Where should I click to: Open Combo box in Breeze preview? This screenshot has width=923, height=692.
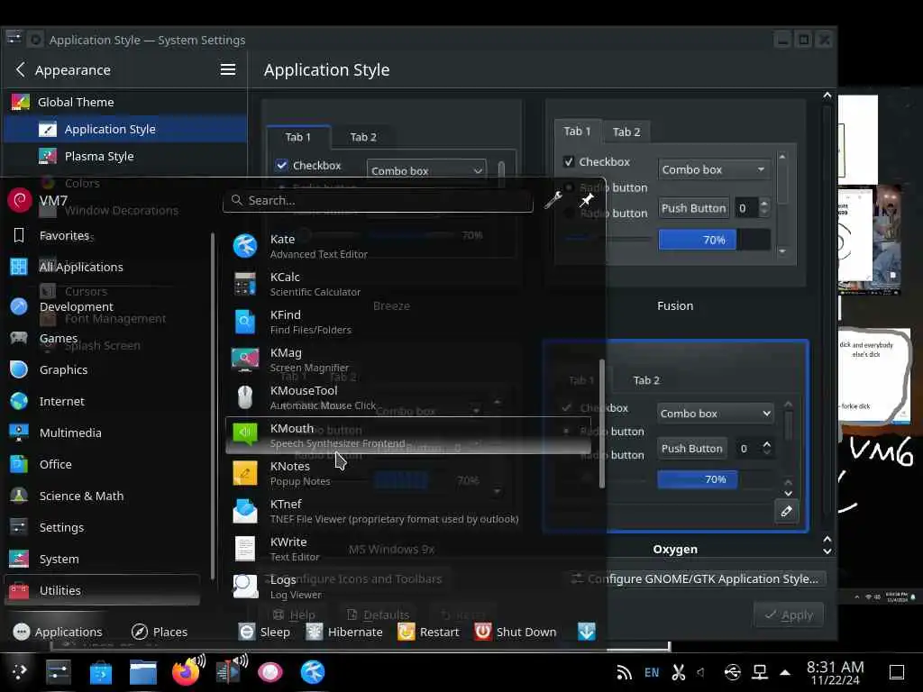point(426,170)
